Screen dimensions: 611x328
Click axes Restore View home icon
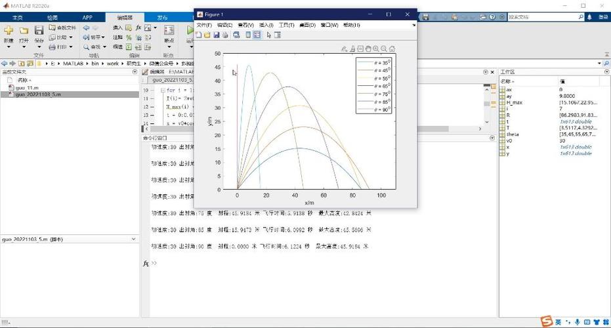point(392,49)
